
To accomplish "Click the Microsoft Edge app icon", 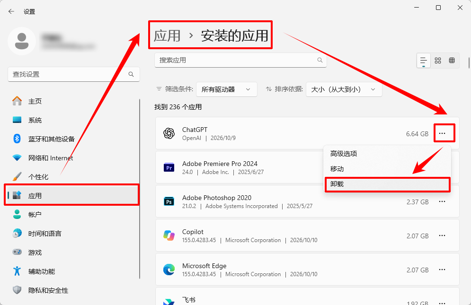I will pyautogui.click(x=169, y=270).
